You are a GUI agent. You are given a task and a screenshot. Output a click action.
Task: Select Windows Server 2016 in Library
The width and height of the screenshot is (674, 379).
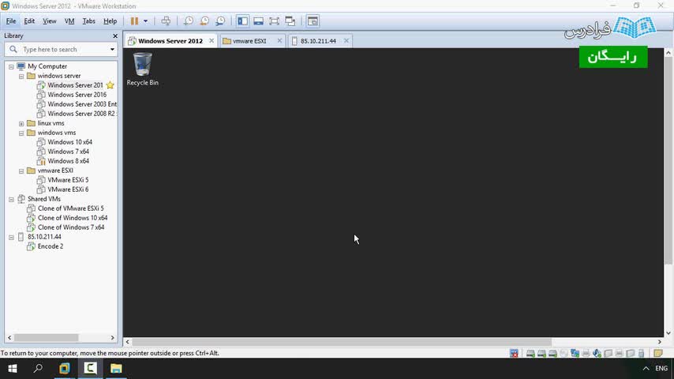77,95
